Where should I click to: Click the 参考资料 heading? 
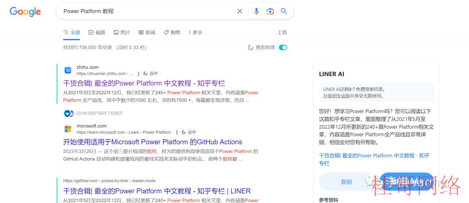[x=328, y=200]
